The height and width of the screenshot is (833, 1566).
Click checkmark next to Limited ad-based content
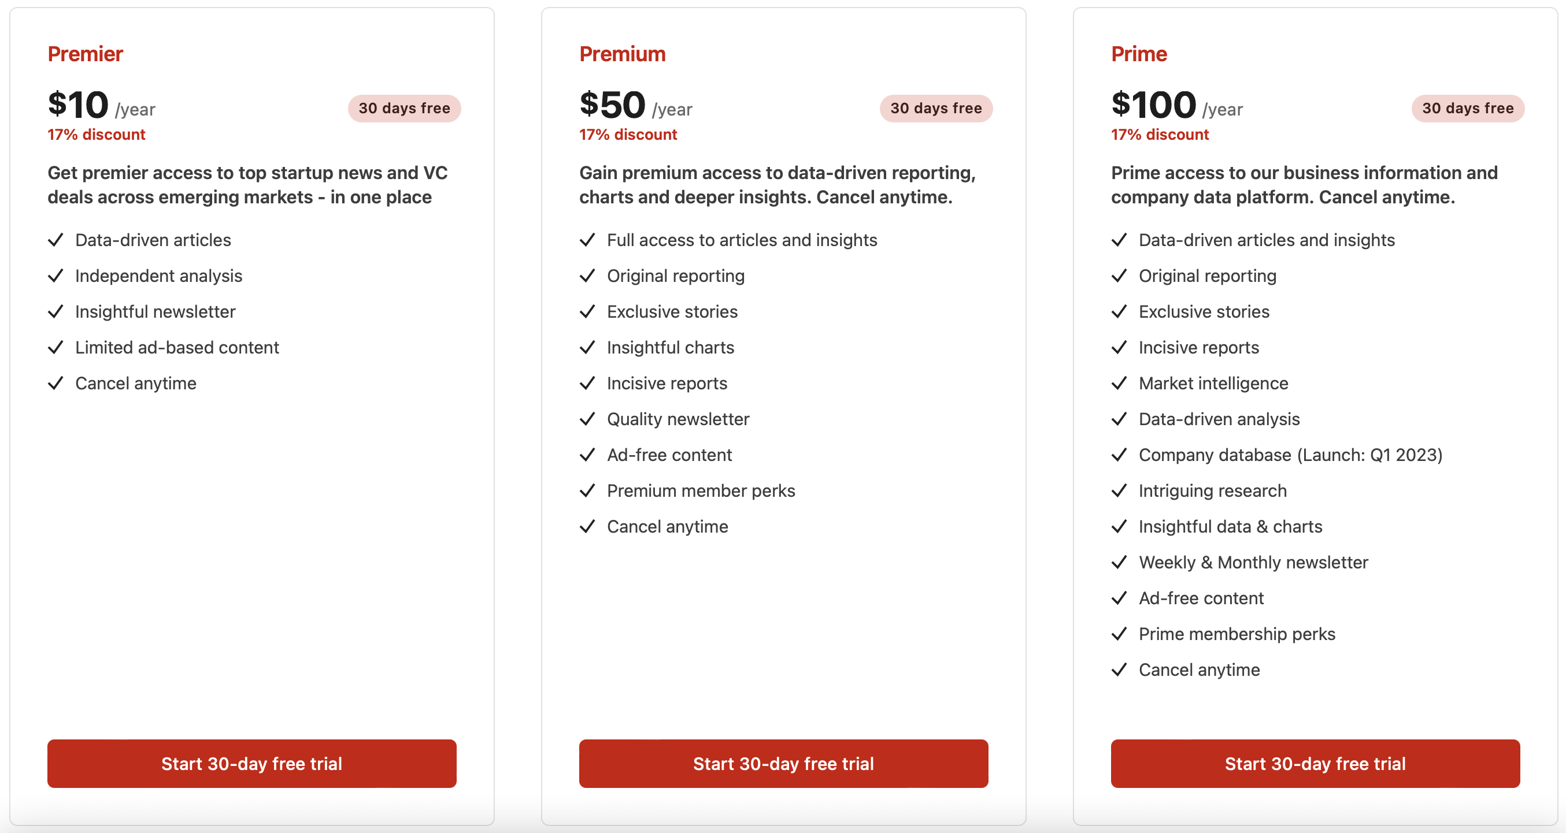(x=55, y=348)
